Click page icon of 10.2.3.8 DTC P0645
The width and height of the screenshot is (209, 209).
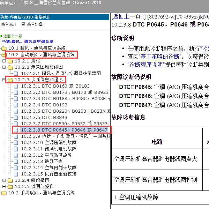16,130
